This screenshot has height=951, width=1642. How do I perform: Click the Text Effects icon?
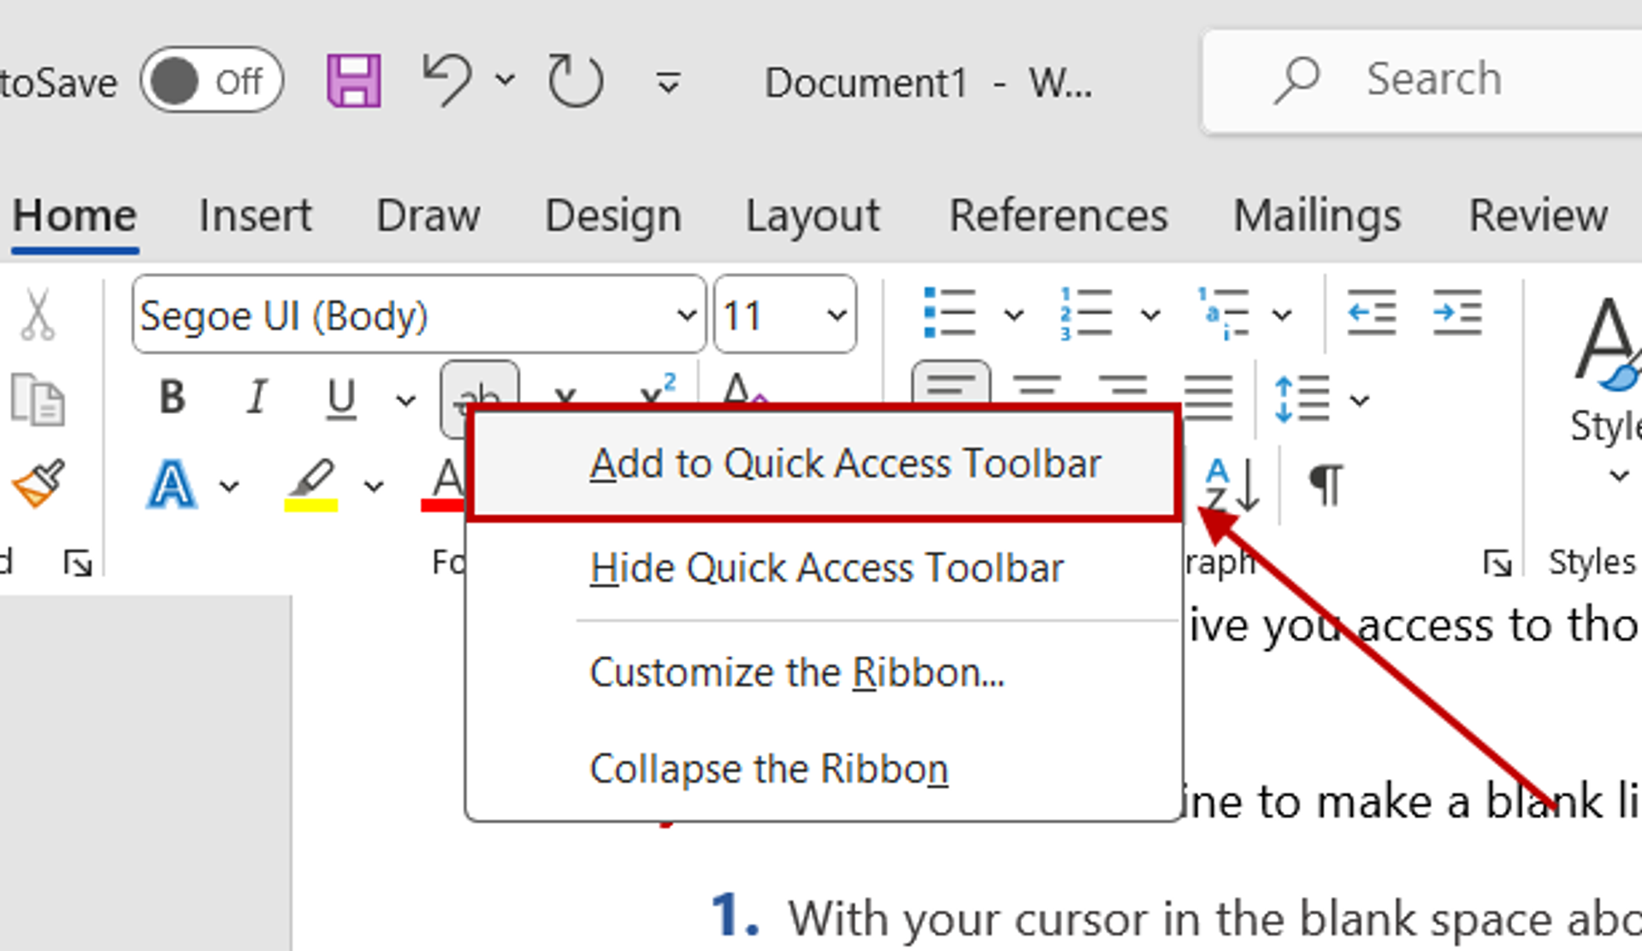[172, 485]
